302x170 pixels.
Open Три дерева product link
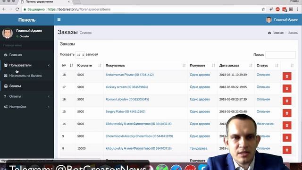[x=199, y=148]
